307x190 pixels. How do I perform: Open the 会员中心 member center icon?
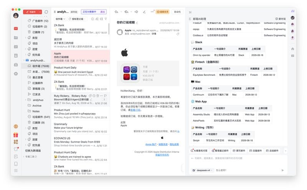click(x=16, y=142)
